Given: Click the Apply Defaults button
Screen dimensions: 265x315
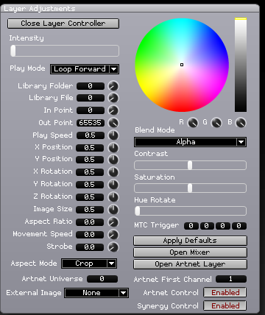Looking at the screenshot, I should pyautogui.click(x=190, y=241).
